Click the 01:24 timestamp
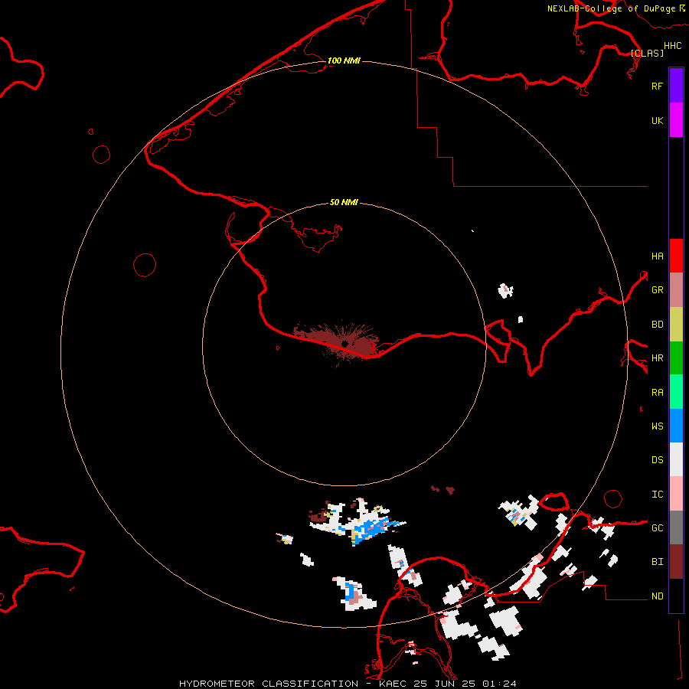Viewport: 689px width, 689px height. [500, 684]
